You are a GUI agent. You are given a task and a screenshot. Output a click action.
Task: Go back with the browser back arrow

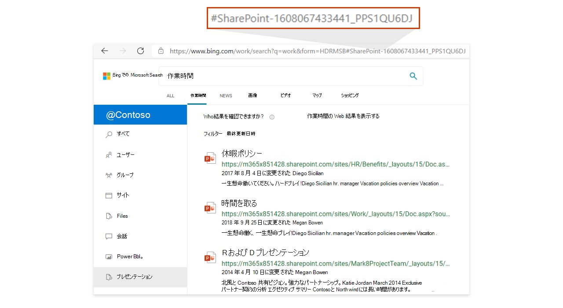click(104, 51)
